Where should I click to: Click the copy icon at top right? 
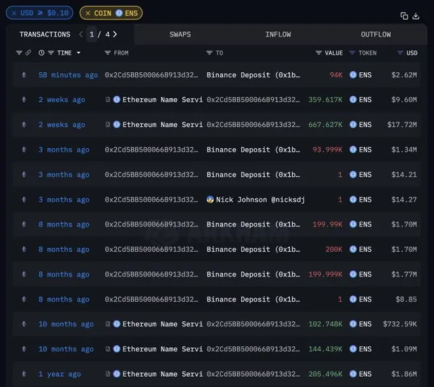point(404,16)
